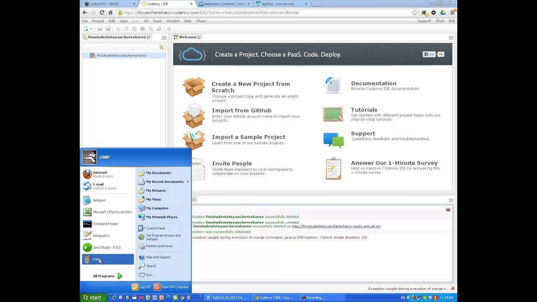Open new-file dropdown arrow in toolbar
This screenshot has width=537, height=302.
click(91, 29)
